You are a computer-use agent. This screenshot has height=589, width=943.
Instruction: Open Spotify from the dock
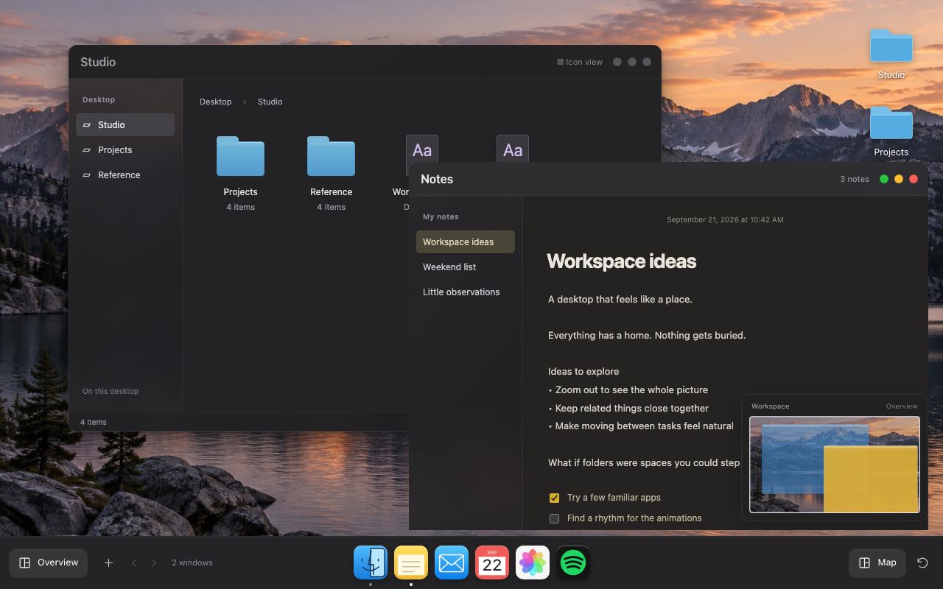tap(573, 562)
